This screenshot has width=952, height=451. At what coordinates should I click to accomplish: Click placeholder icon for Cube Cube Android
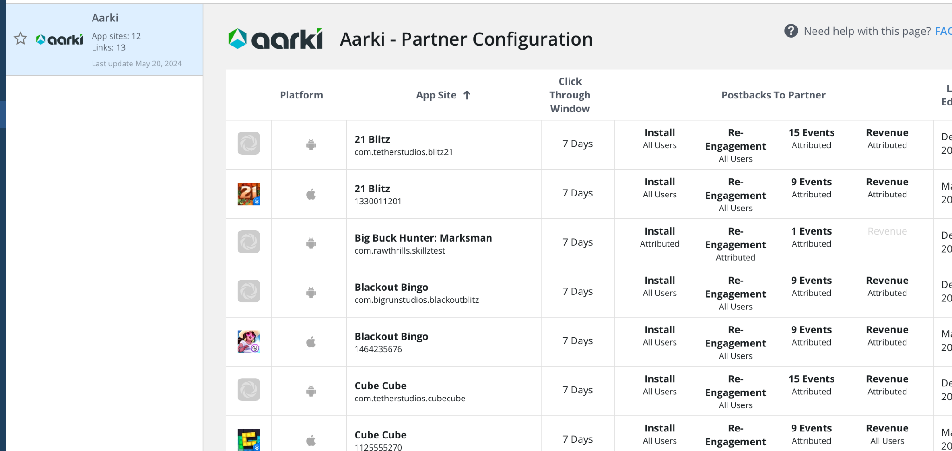pyautogui.click(x=249, y=390)
